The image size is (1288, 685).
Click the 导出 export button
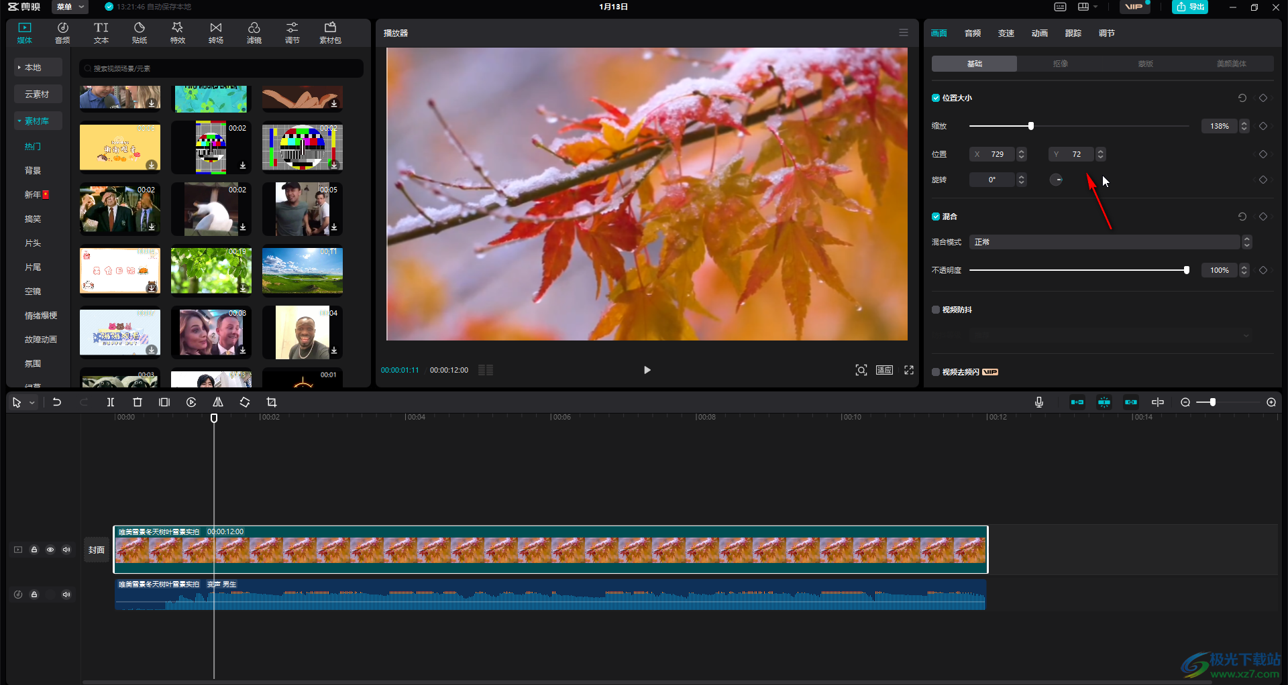pos(1190,7)
